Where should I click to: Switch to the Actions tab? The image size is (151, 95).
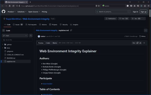(43, 25)
